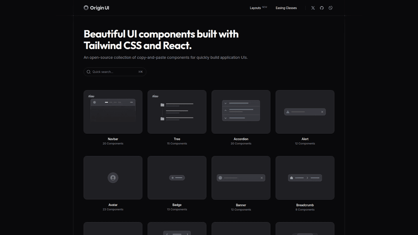
Task: Click the Accordion title link
Action: tap(241, 139)
